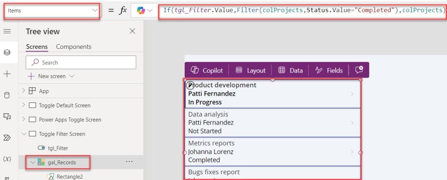This screenshot has height=180, width=447.
Task: Select Power Apps Toggle Screen in tree
Action: 70,120
